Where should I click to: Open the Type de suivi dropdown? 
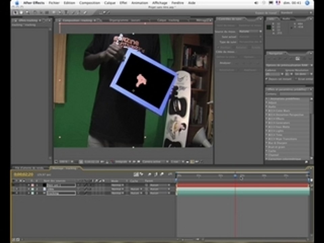(250, 42)
